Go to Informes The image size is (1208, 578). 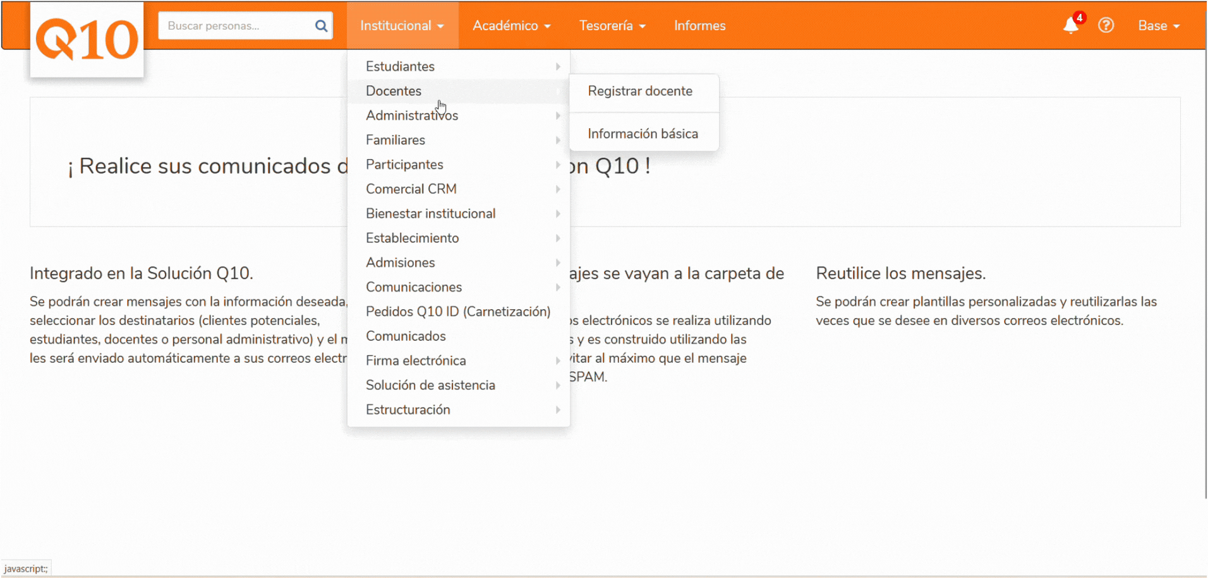click(699, 25)
